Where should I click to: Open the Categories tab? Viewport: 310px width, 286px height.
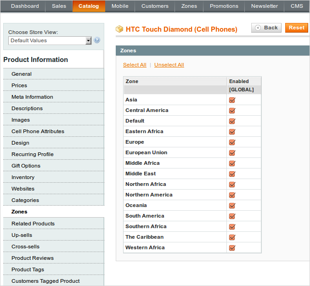coord(54,200)
